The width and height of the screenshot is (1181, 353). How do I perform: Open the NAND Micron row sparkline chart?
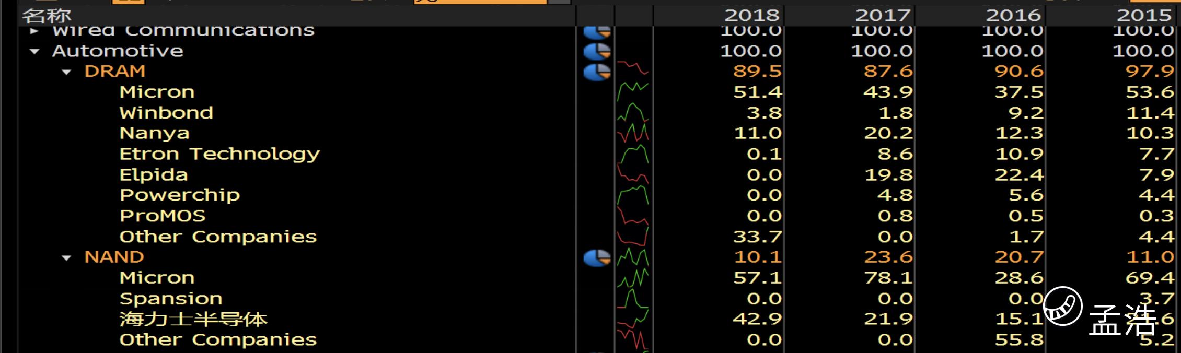(633, 277)
